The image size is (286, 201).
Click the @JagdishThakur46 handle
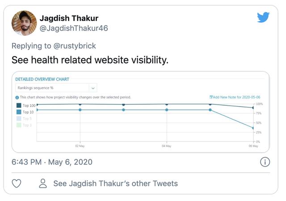point(74,28)
